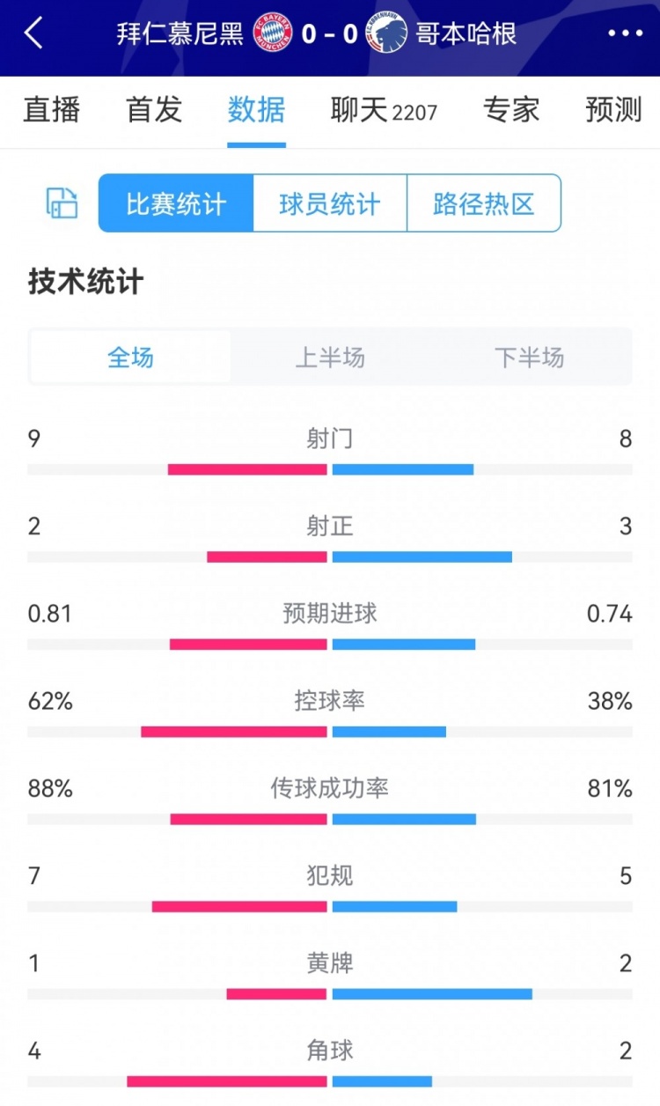Click the 射门 shots stat row
Screen dimensions: 660x1106
point(329,439)
